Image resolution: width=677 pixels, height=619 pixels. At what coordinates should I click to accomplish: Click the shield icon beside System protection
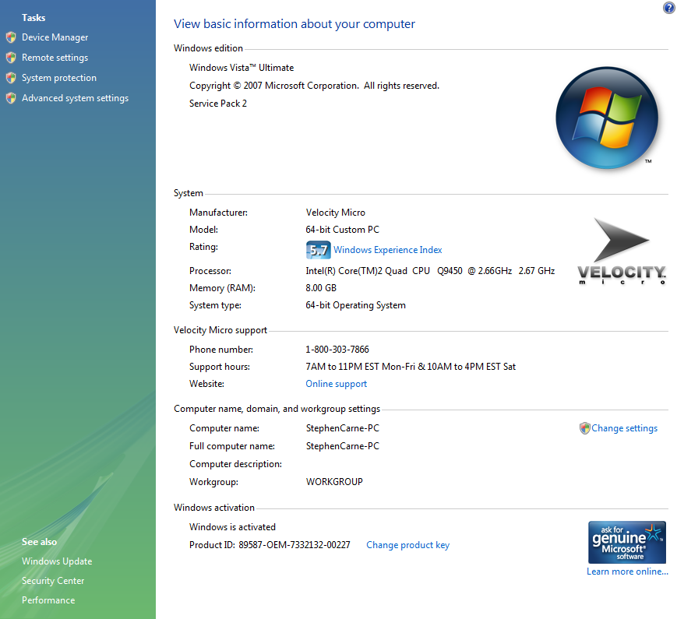pos(11,78)
